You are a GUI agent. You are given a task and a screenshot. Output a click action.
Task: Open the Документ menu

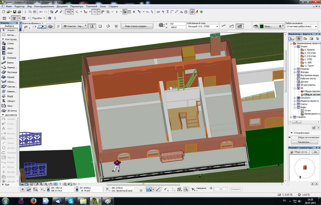[62, 6]
